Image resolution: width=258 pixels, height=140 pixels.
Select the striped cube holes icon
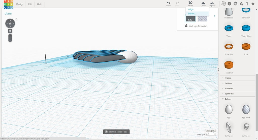(236, 4)
